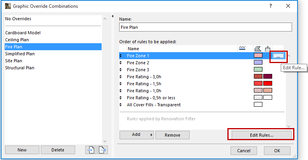
Task: Select the Fire Zone 3 rule row
Action: (138, 70)
